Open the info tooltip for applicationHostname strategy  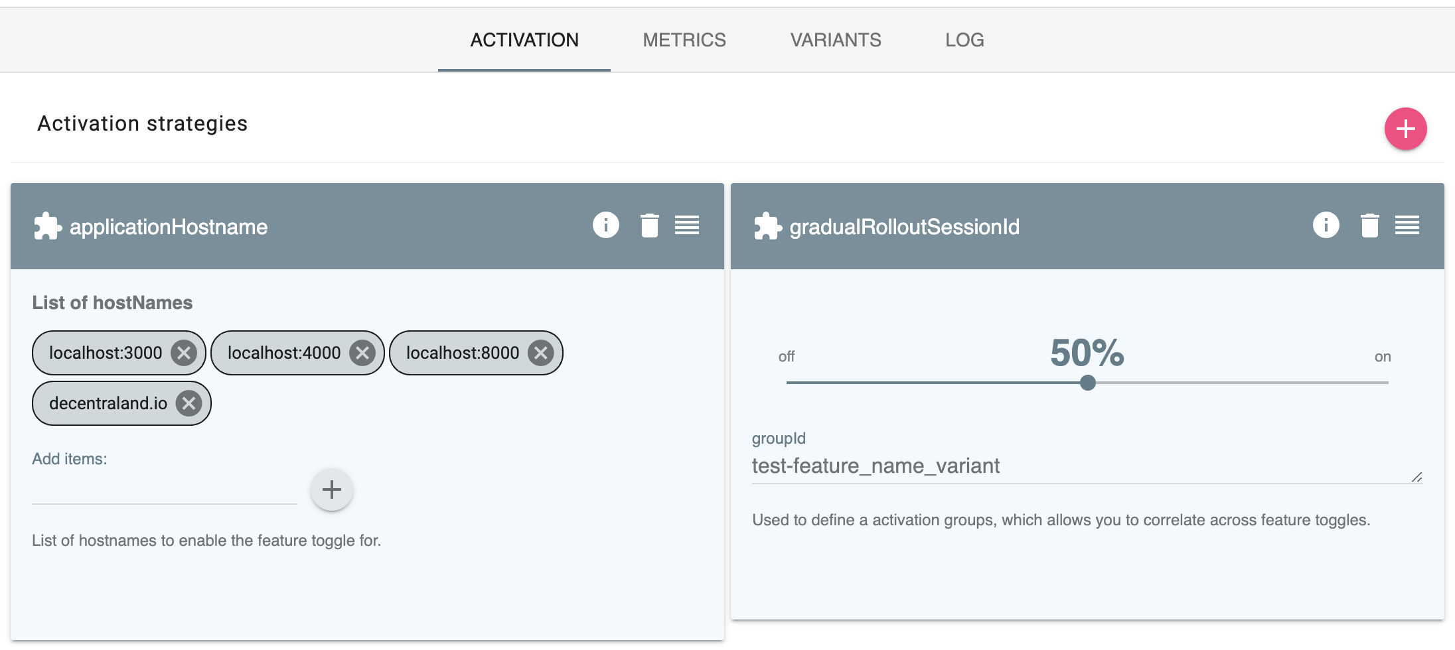point(605,225)
